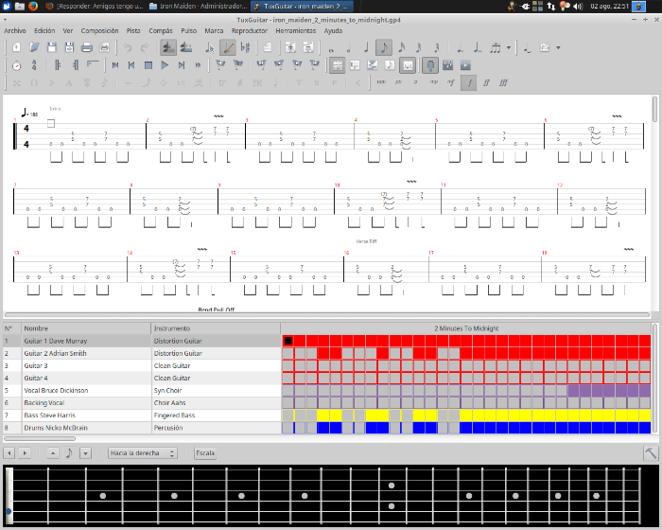Open the Composición menu

click(99, 30)
